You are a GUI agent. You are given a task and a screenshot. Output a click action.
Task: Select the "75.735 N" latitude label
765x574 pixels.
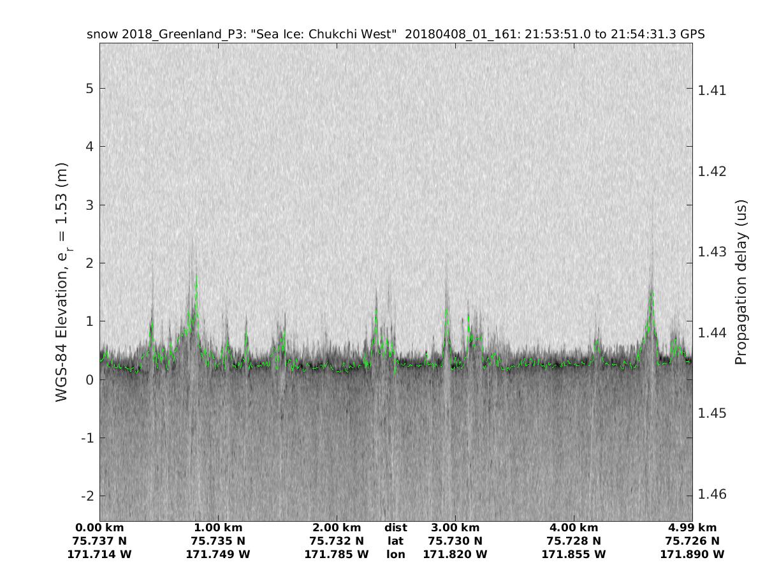(x=218, y=541)
